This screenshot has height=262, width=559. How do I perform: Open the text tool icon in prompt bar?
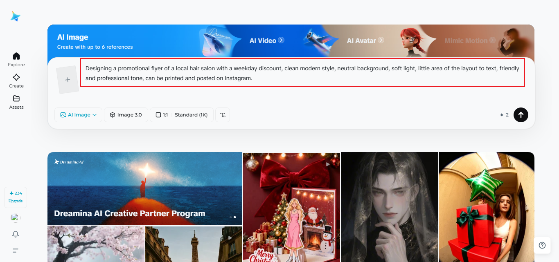pos(223,115)
